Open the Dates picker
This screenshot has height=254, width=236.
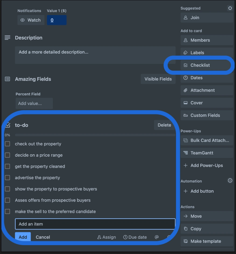(x=206, y=77)
